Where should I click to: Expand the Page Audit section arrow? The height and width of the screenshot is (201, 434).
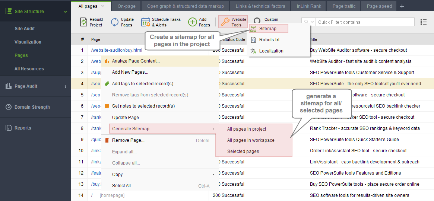click(66, 86)
